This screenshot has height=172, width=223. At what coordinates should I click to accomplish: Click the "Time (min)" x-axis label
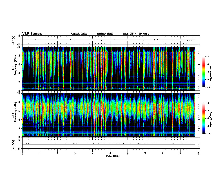tap(113, 156)
